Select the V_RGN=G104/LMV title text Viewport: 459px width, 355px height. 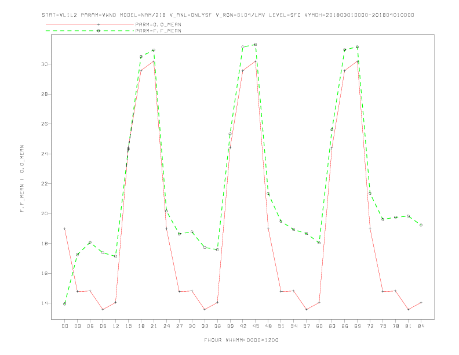(241, 15)
